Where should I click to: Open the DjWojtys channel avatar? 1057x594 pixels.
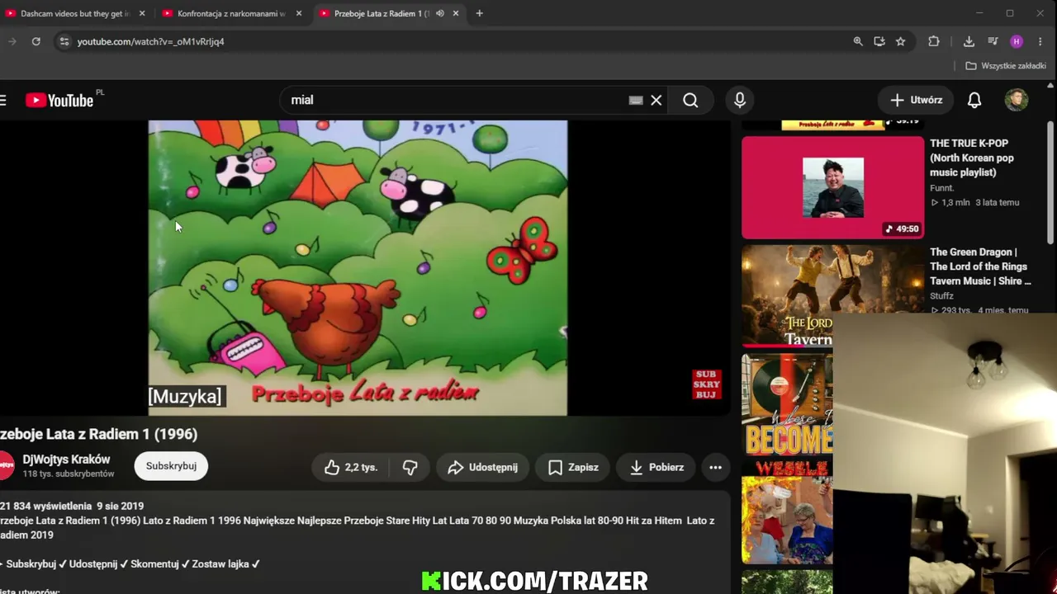click(x=5, y=466)
